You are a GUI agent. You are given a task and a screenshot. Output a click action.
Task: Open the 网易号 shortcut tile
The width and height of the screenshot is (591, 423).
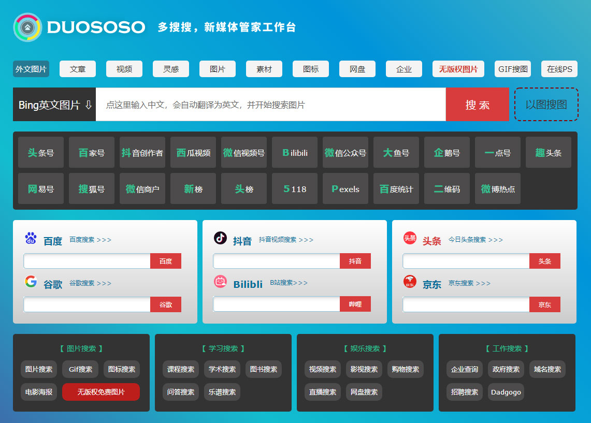coord(41,188)
